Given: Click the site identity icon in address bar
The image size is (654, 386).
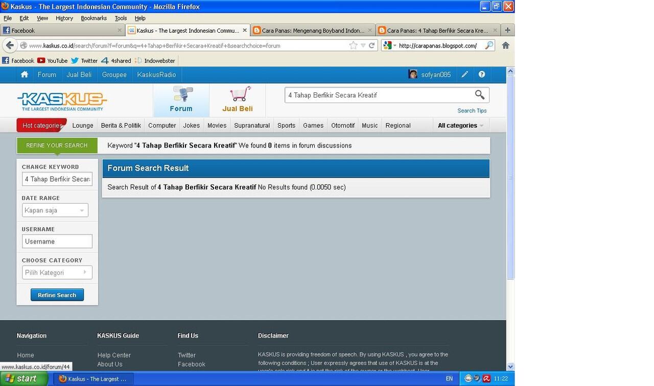Looking at the screenshot, I should 24,45.
